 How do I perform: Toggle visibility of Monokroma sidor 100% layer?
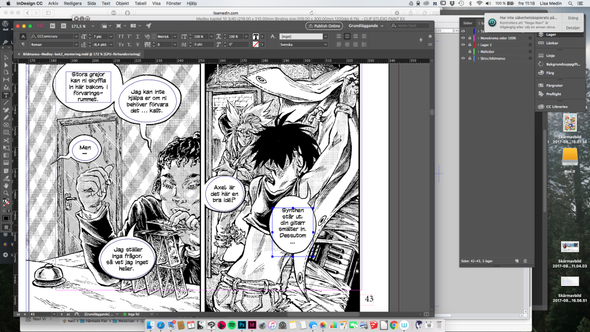[463, 38]
